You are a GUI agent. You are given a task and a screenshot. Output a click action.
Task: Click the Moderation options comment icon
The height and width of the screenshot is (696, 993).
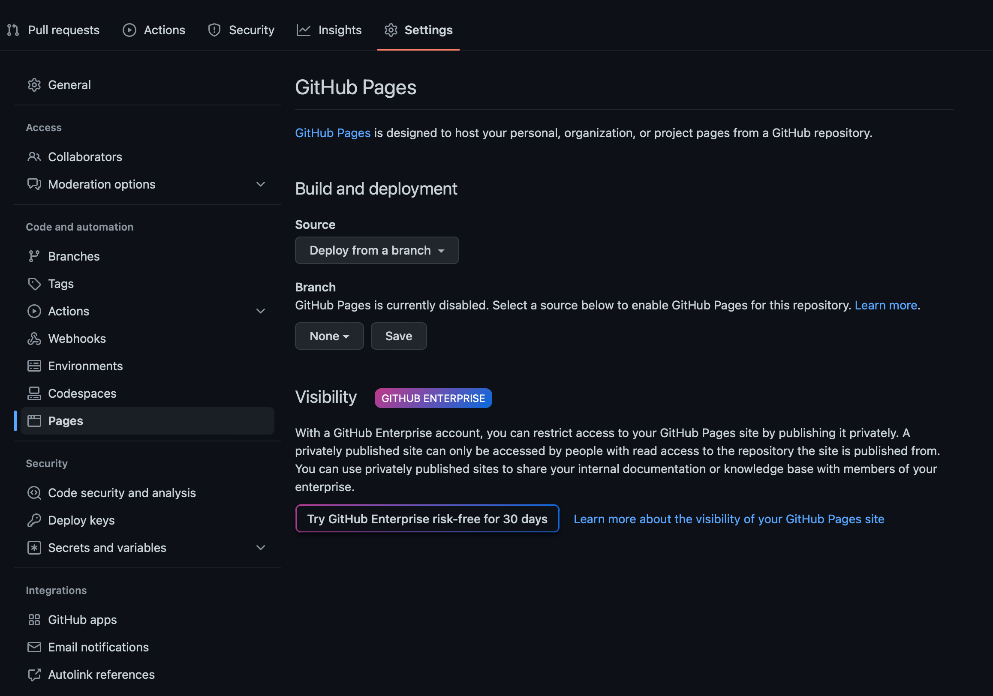pos(34,184)
